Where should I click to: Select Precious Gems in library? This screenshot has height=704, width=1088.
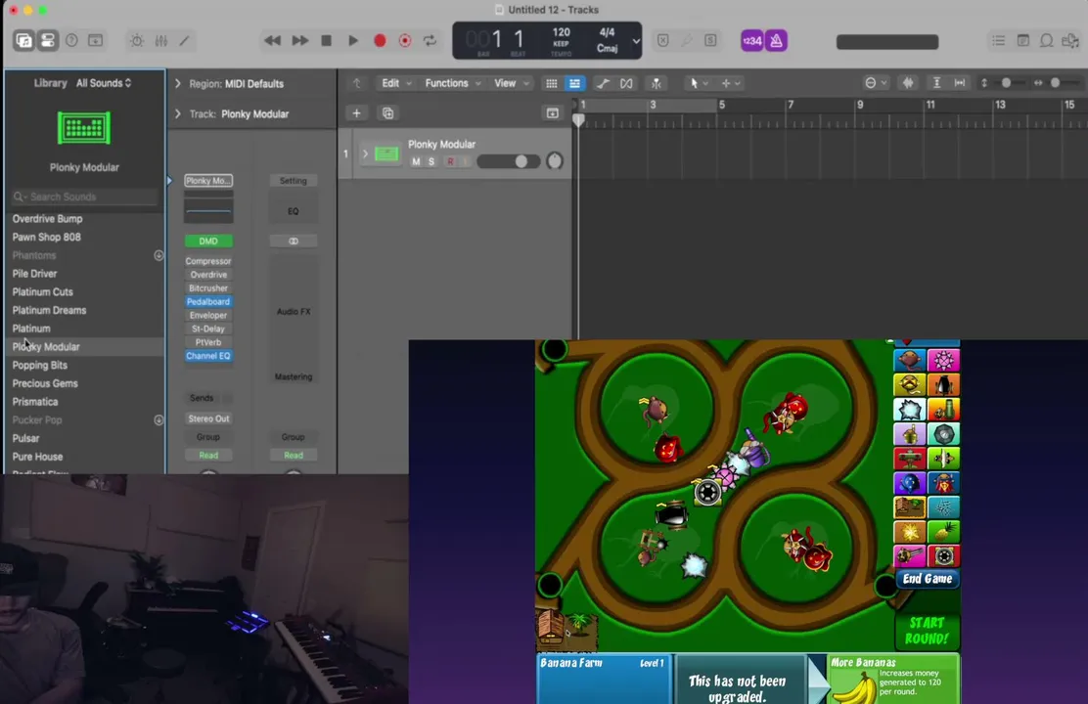45,383
